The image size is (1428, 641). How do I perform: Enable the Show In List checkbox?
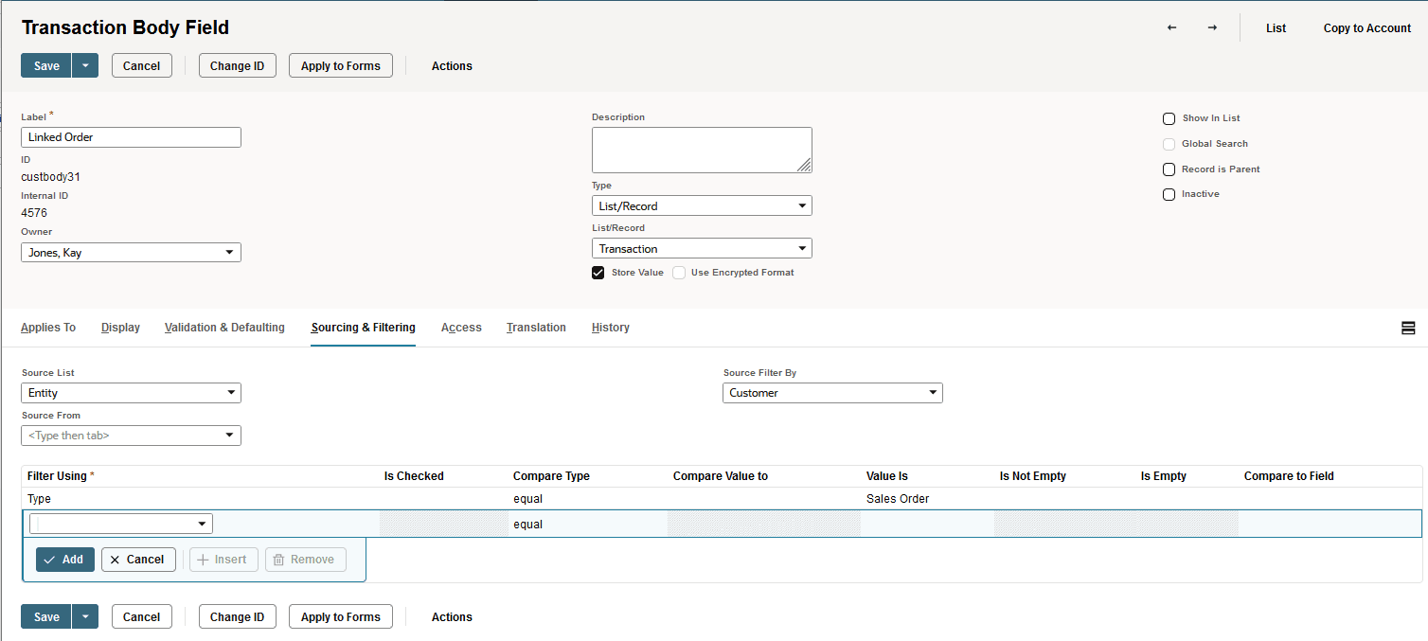(x=1169, y=118)
